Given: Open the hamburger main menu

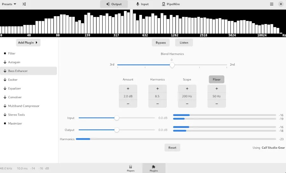Looking at the screenshot, I should coord(272,4).
